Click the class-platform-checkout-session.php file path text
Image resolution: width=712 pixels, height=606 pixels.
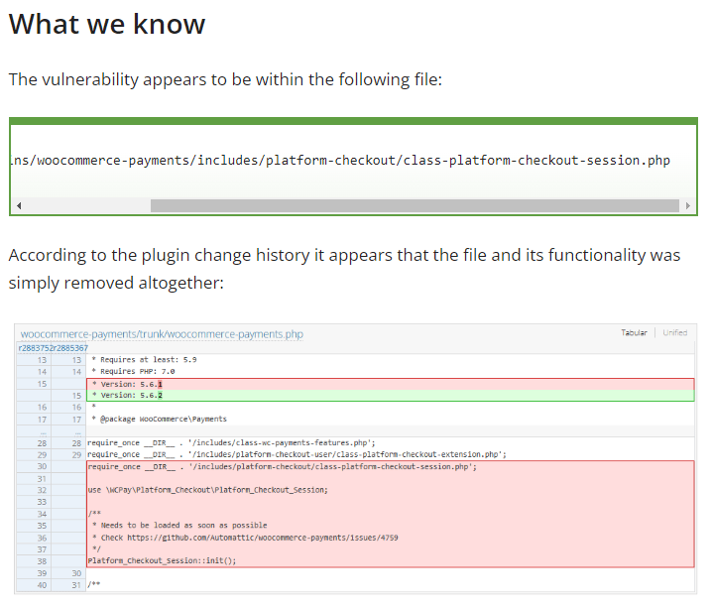click(x=340, y=161)
